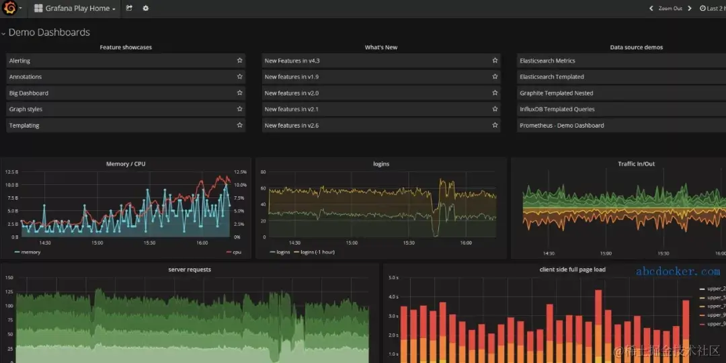Image resolution: width=726 pixels, height=363 pixels.
Task: Click the What's New panel title
Action: [381, 47]
